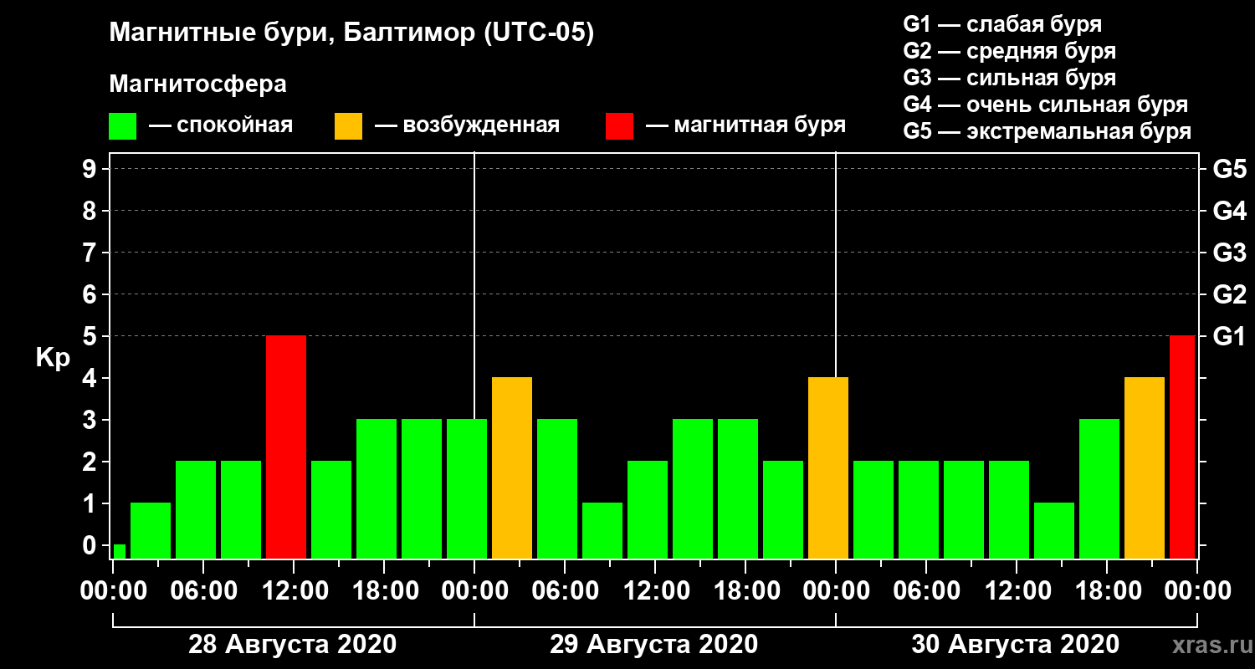Click the '18:00' time label above 29 Августа

coord(746,591)
